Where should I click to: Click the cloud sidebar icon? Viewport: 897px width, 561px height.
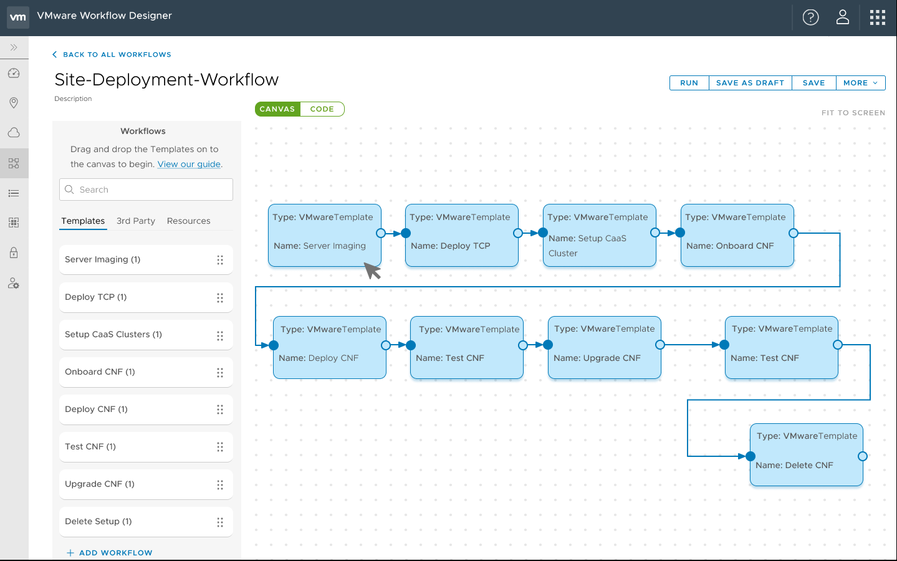point(14,133)
